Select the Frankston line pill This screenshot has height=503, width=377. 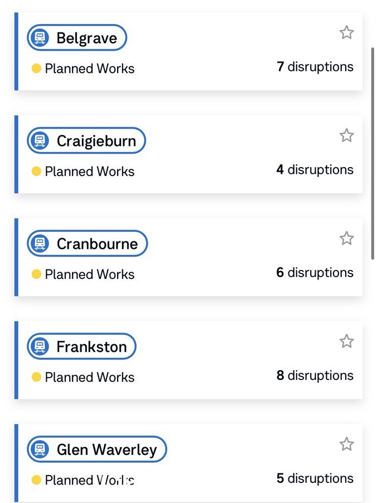pyautogui.click(x=81, y=347)
